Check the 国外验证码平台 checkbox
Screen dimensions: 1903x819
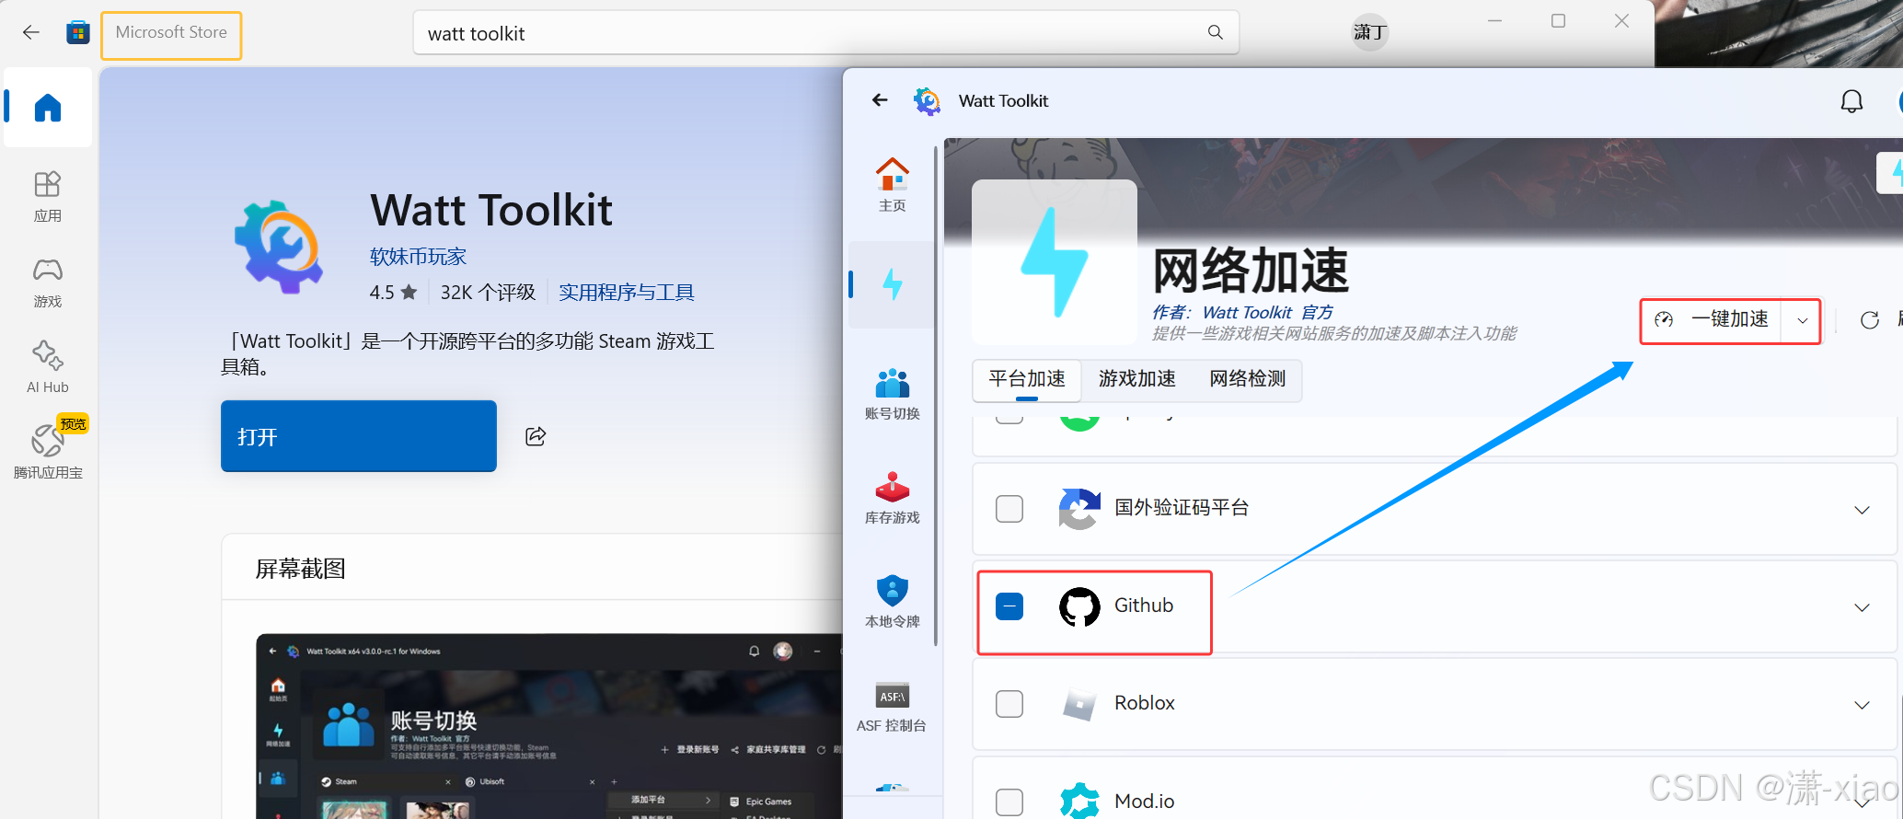pyautogui.click(x=1009, y=509)
